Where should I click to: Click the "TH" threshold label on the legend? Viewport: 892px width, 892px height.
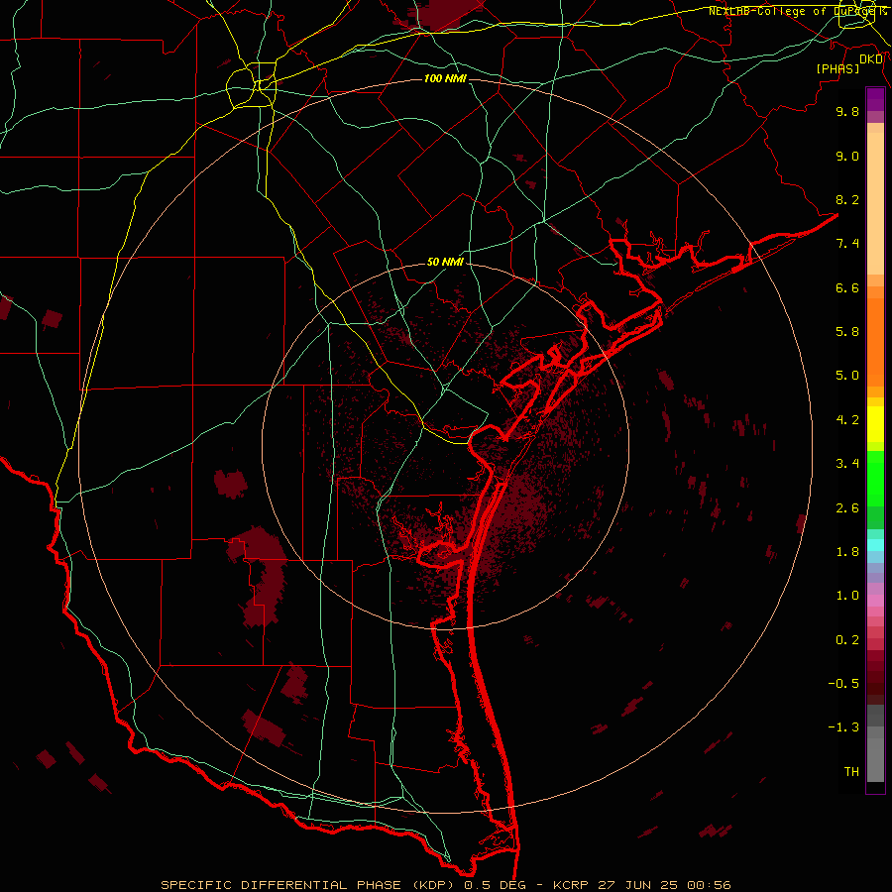click(x=851, y=772)
